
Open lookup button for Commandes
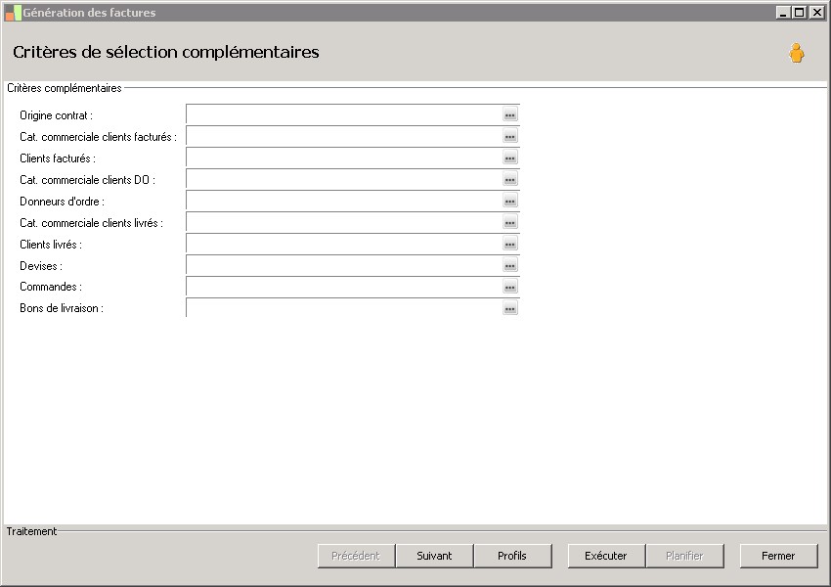(x=509, y=287)
